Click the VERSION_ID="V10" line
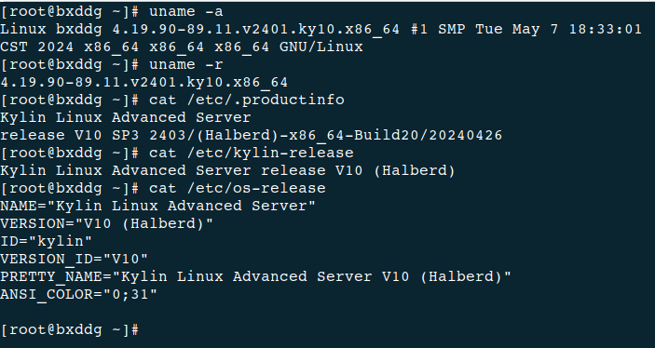This screenshot has height=348, width=655. 74,259
